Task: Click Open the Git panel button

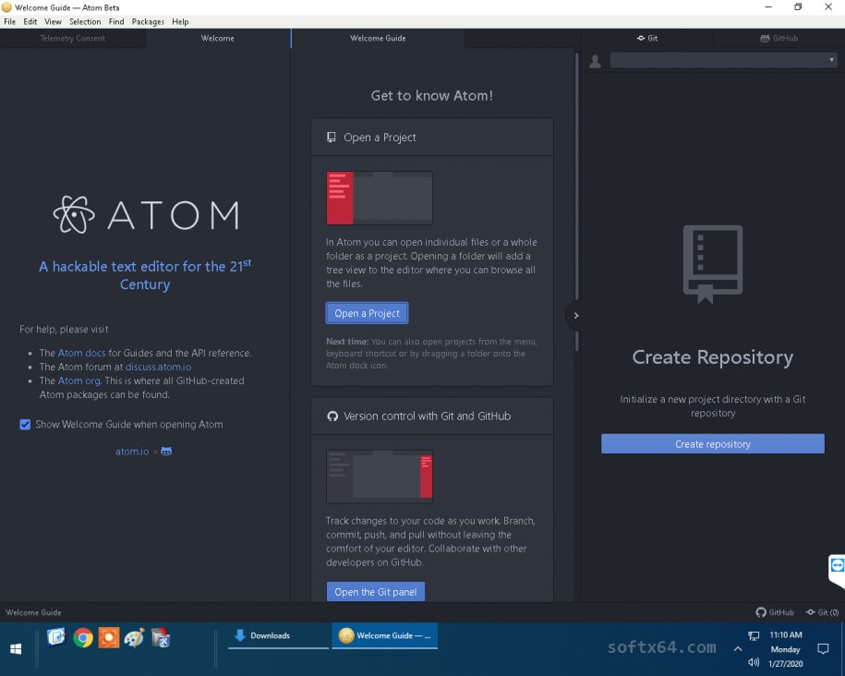Action: [x=376, y=592]
